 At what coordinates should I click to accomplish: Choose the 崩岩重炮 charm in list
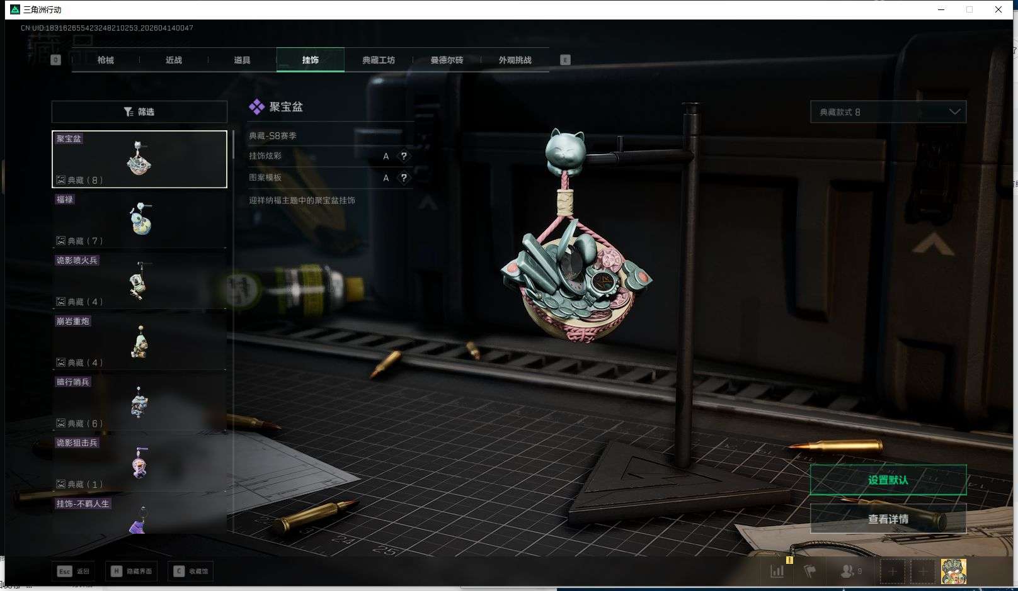tap(139, 342)
